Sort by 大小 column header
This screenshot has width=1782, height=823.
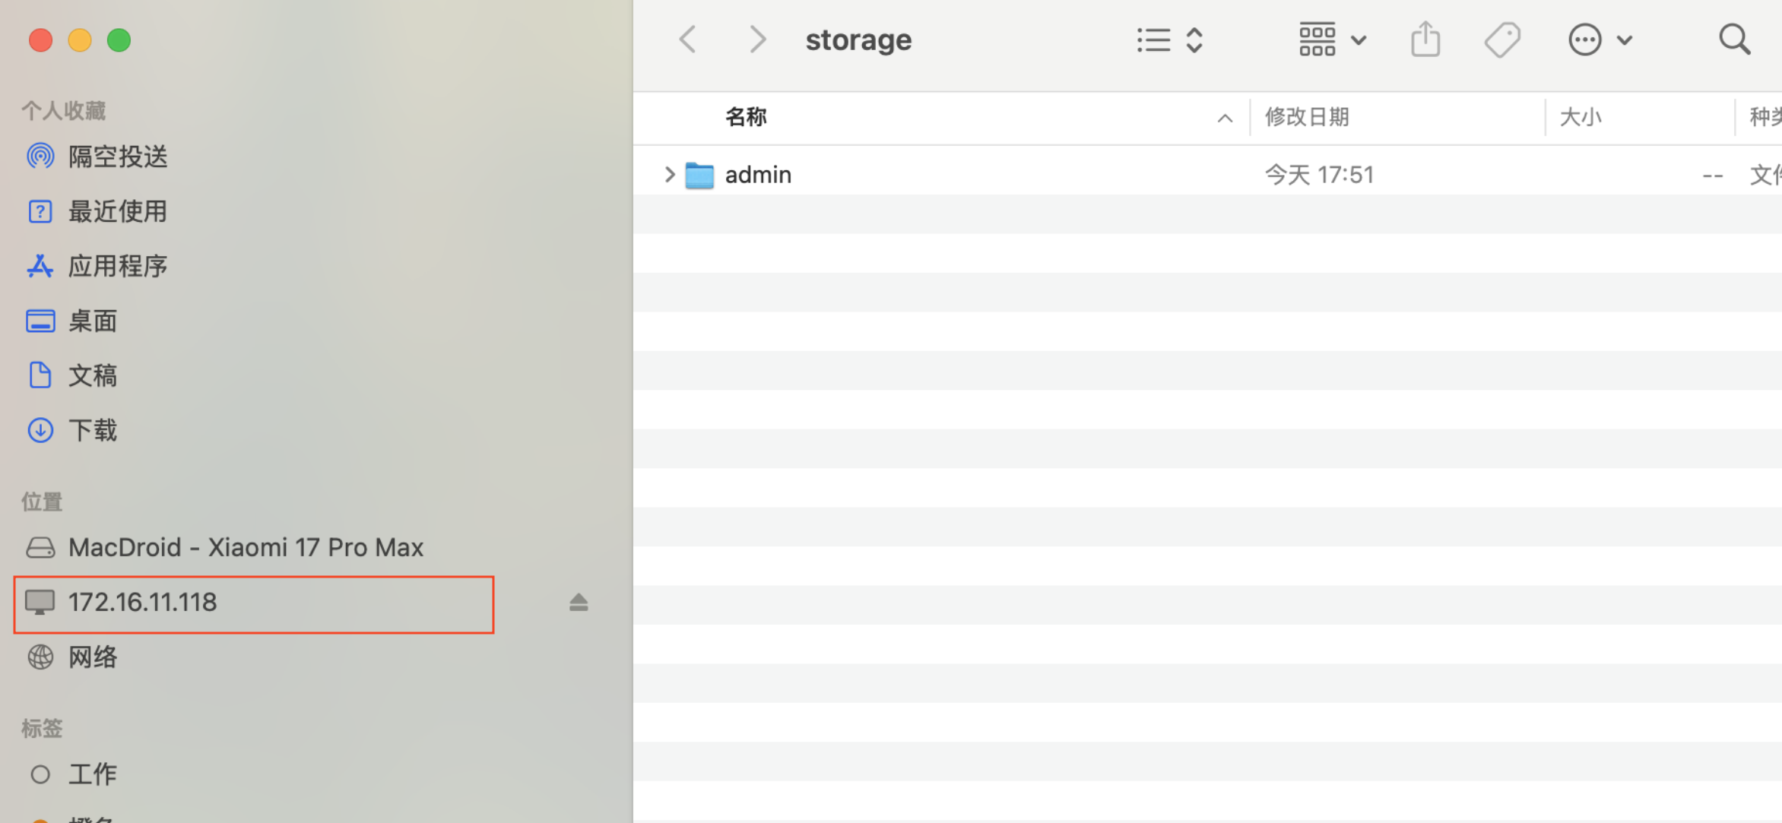[x=1580, y=117]
